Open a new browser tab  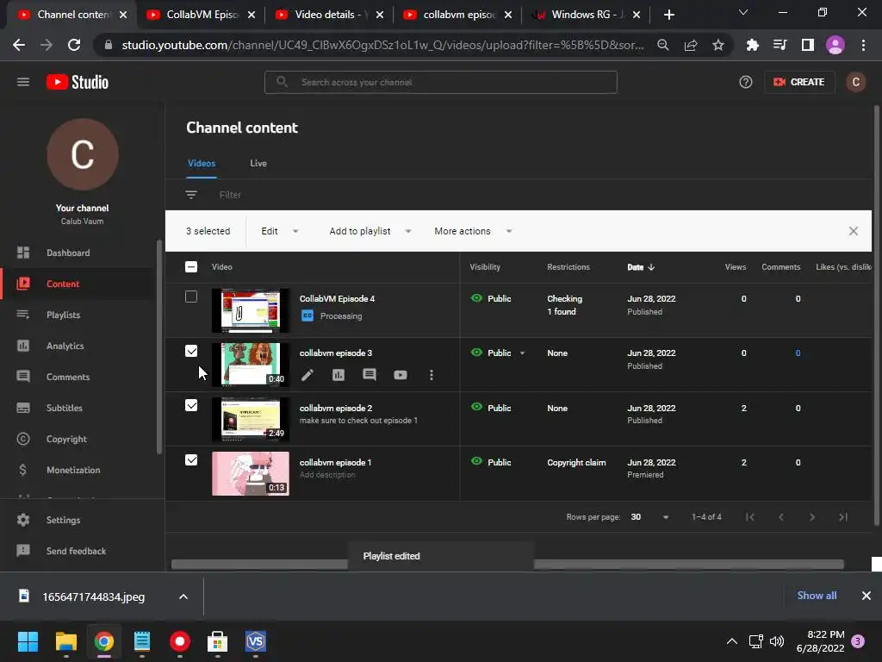pos(668,15)
